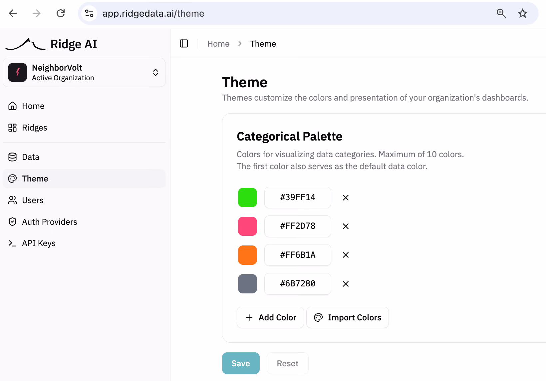The width and height of the screenshot is (546, 381).
Task: Click the Home breadcrumb link
Action: (x=218, y=44)
